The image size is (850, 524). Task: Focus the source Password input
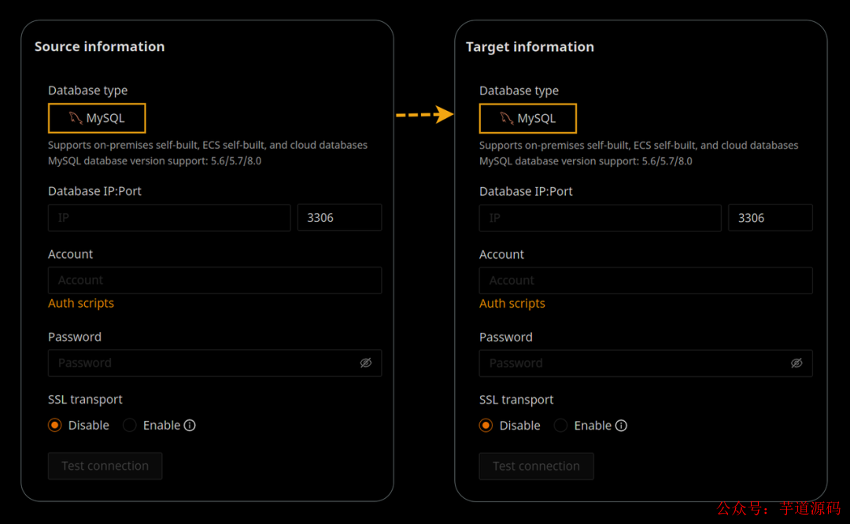215,363
